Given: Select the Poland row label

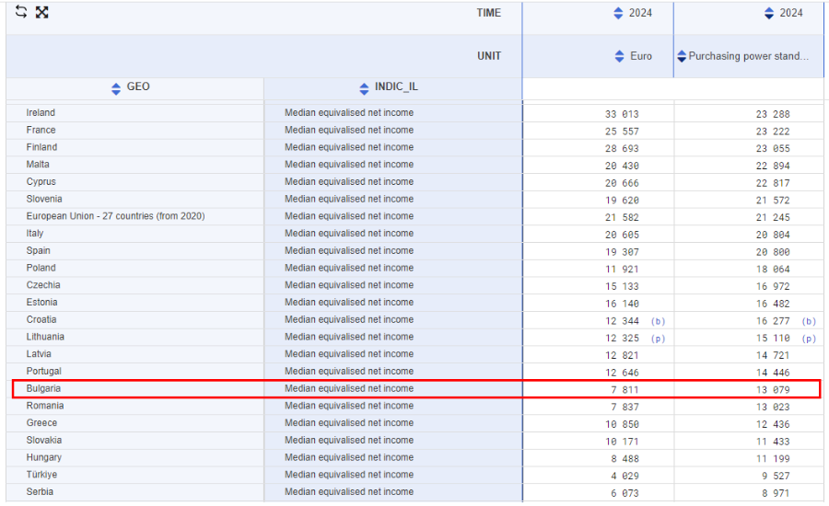Looking at the screenshot, I should [41, 268].
